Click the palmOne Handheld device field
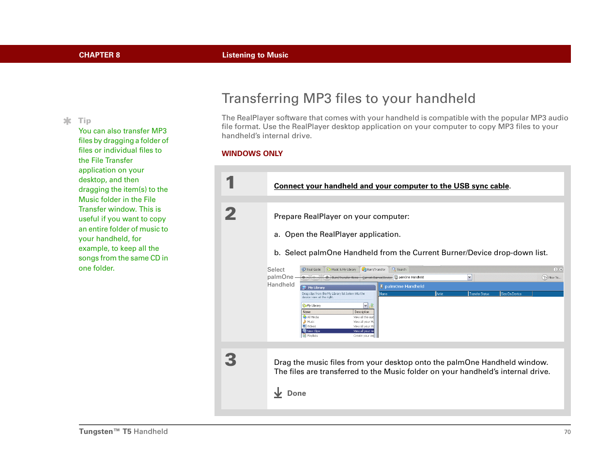The width and height of the screenshot is (598, 461). (x=432, y=277)
